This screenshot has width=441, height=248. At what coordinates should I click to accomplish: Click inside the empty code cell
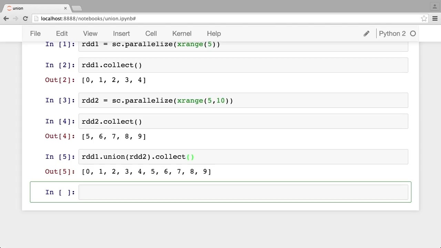point(243,192)
